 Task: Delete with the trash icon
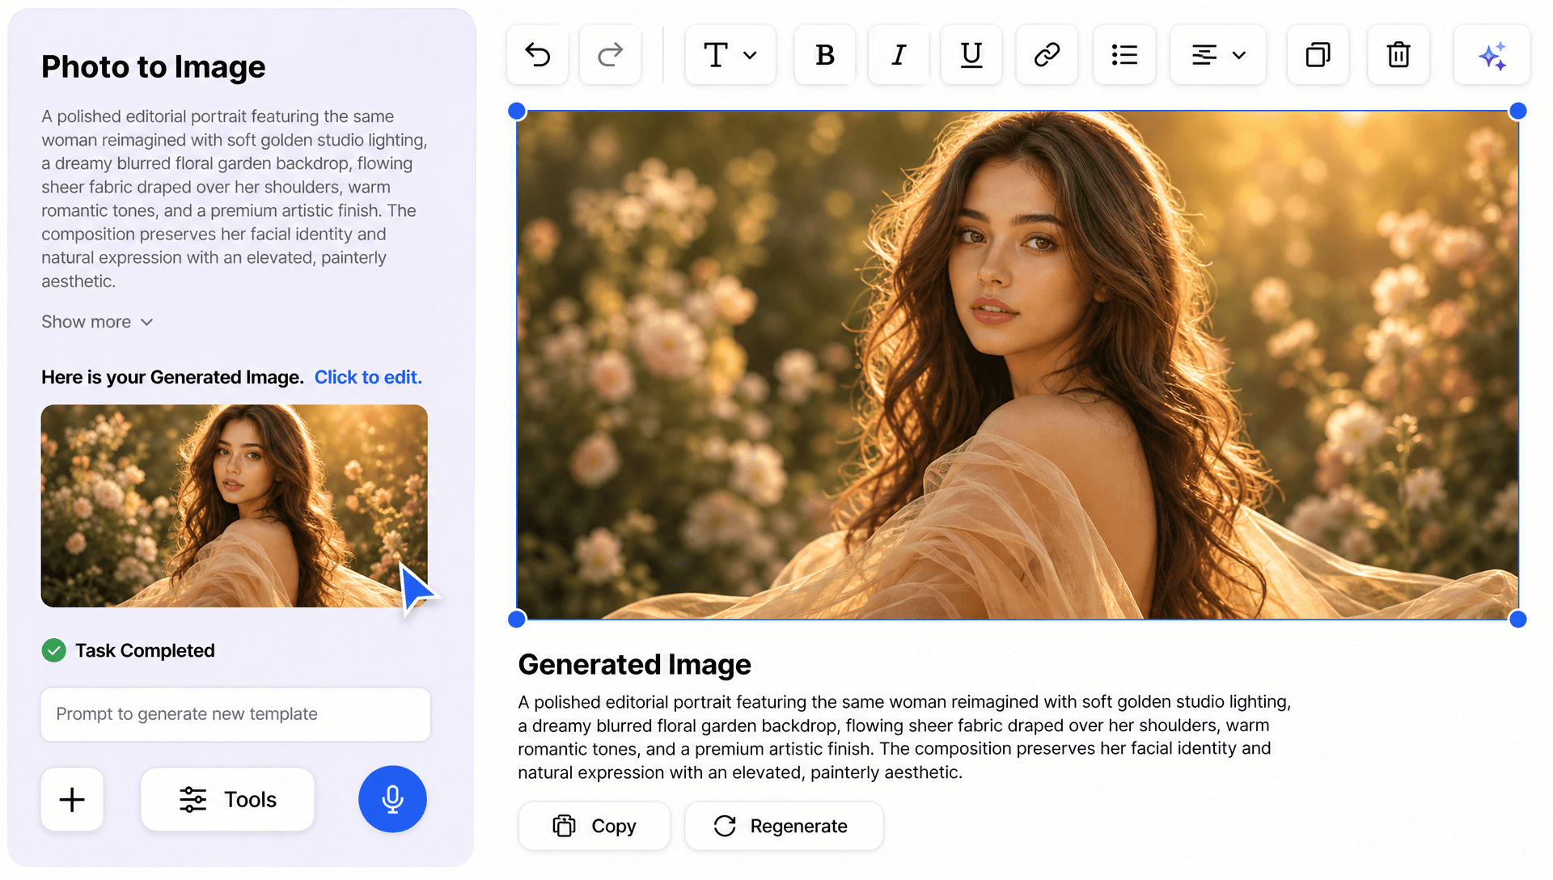click(1399, 55)
